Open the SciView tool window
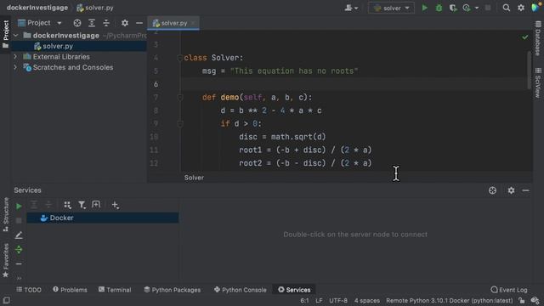The width and height of the screenshot is (544, 306). 538,82
